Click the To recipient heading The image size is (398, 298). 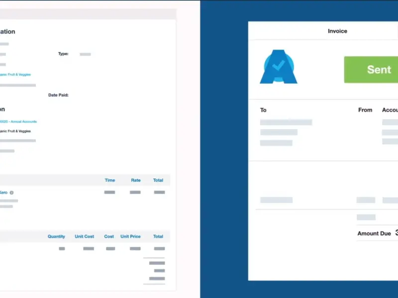click(263, 110)
